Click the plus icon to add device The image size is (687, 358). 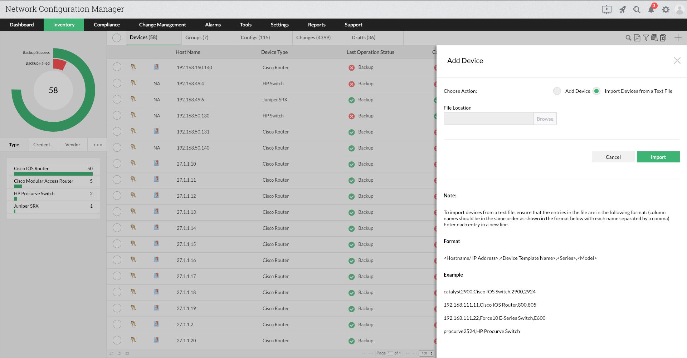pyautogui.click(x=678, y=38)
